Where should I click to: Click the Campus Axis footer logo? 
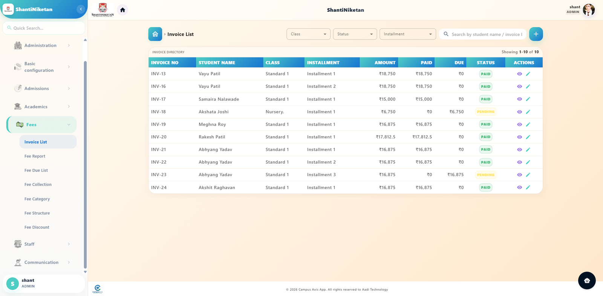click(x=98, y=289)
